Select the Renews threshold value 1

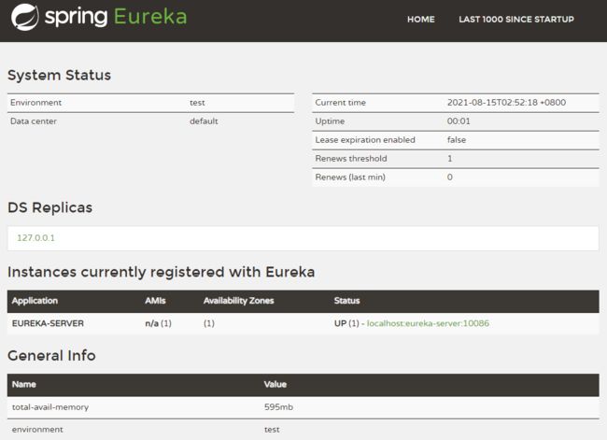[450, 159]
